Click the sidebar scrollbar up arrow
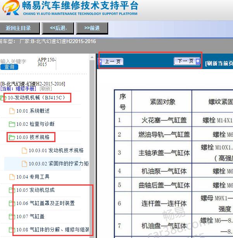This screenshot has width=233, height=238. [x=92, y=57]
